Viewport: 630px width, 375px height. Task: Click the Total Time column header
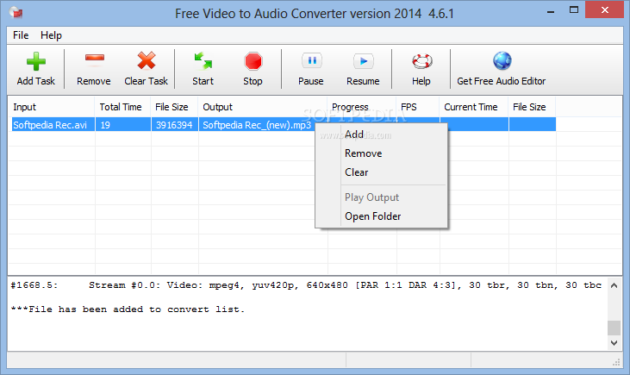(x=122, y=107)
